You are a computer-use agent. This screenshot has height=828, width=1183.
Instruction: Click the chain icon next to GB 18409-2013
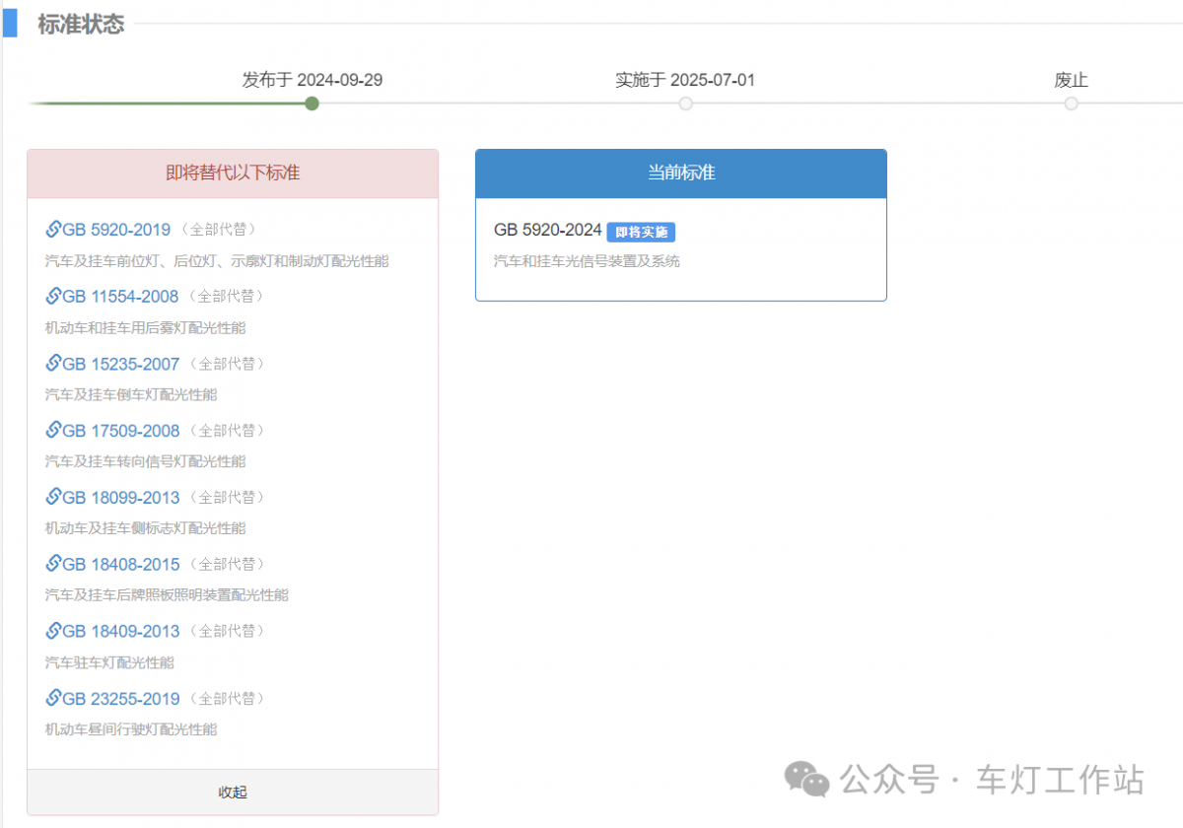(x=53, y=631)
